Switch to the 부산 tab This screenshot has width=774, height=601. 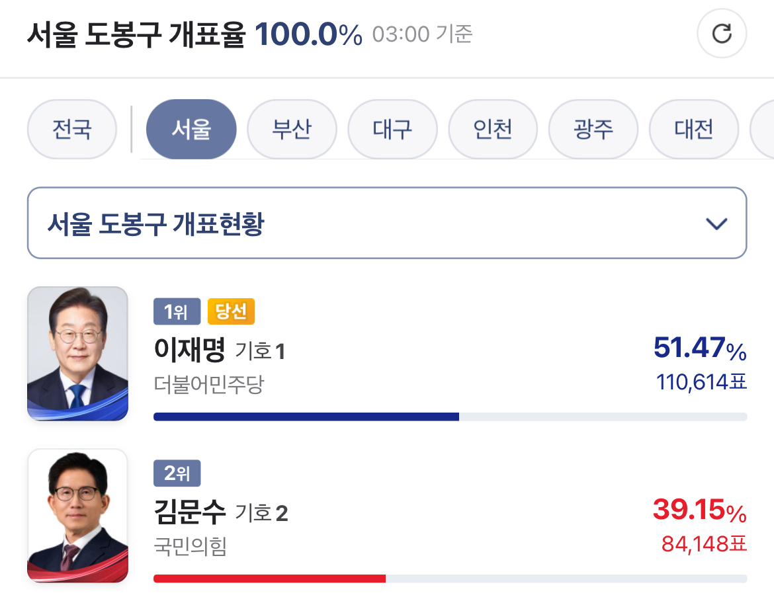[x=292, y=130]
